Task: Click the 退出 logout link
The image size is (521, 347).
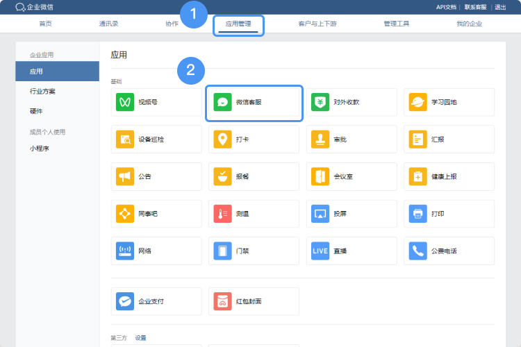Action: (x=500, y=7)
